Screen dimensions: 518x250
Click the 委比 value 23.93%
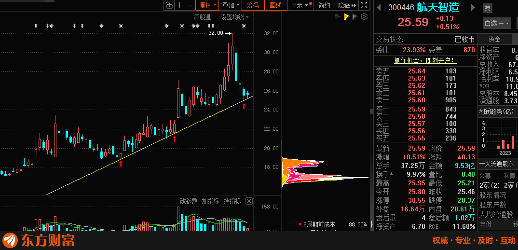pos(414,50)
